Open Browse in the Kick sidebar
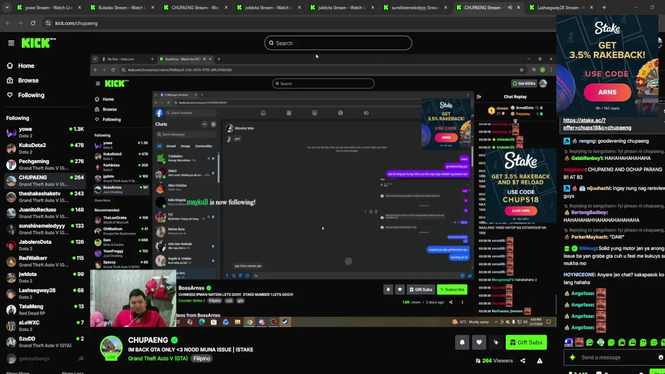This screenshot has height=374, width=665. pyautogui.click(x=28, y=81)
